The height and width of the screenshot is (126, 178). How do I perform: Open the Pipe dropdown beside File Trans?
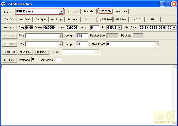click(x=97, y=52)
